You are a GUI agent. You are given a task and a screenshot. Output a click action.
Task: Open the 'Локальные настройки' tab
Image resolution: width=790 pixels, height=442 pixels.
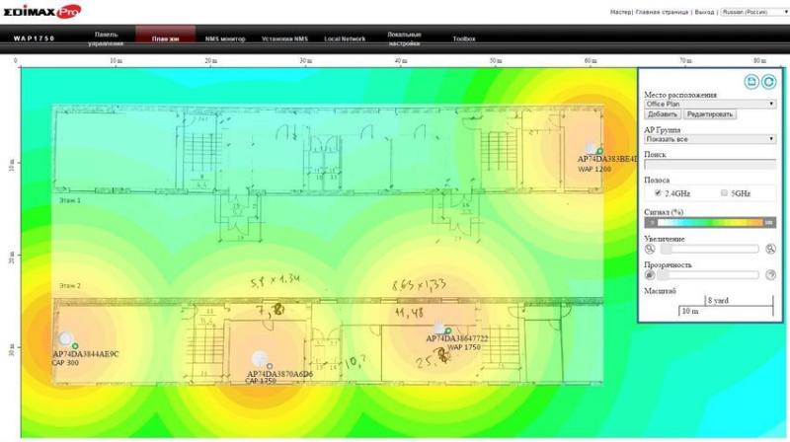(404, 38)
